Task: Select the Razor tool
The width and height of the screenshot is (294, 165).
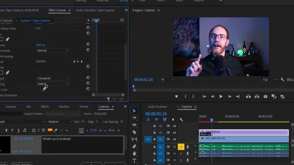Action: pyautogui.click(x=134, y=132)
